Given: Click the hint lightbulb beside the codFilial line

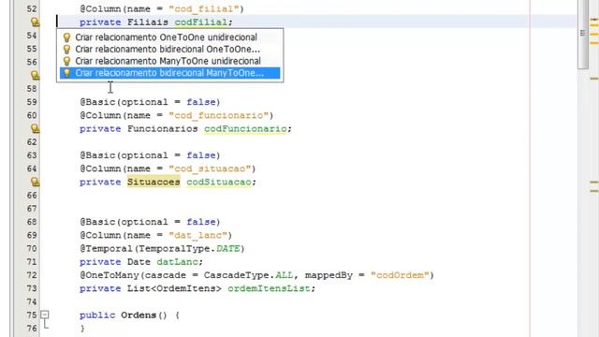Looking at the screenshot, I should coord(35,22).
